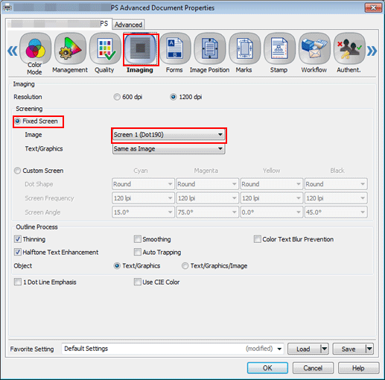The height and width of the screenshot is (380, 385).
Task: Click the Cancel button
Action: point(313,368)
